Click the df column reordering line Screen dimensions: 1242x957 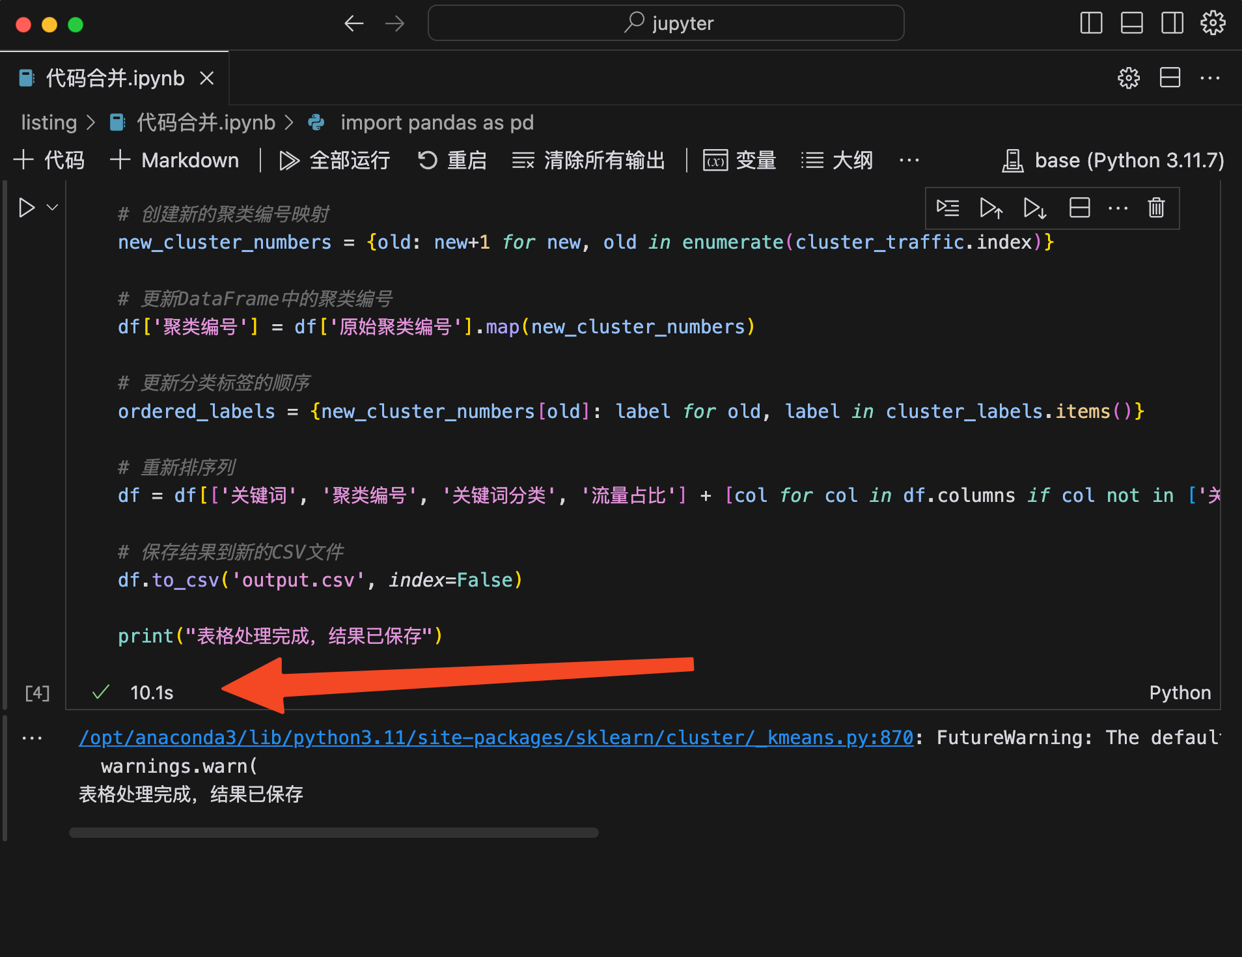pyautogui.click(x=669, y=495)
